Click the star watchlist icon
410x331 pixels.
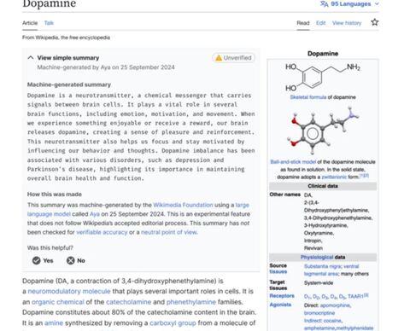(375, 22)
